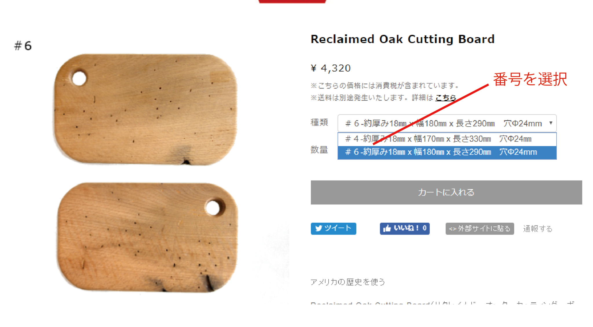Click the アメリカの歴史を使う description heading
The width and height of the screenshot is (593, 327).
coord(348,282)
